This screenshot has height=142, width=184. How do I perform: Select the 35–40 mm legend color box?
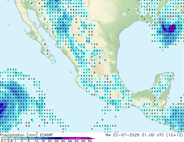[72, 138]
